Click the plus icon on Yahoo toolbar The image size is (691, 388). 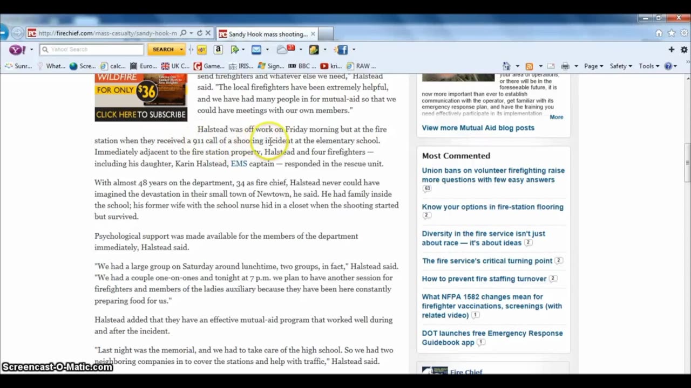coord(672,50)
